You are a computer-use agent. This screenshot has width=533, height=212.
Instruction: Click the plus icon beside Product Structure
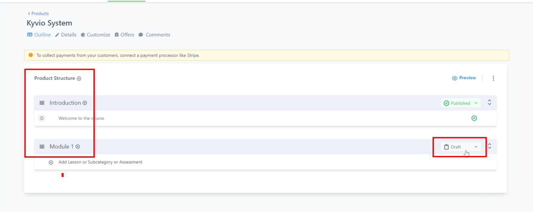coord(79,78)
